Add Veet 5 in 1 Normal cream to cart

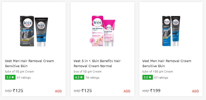pos(127,91)
